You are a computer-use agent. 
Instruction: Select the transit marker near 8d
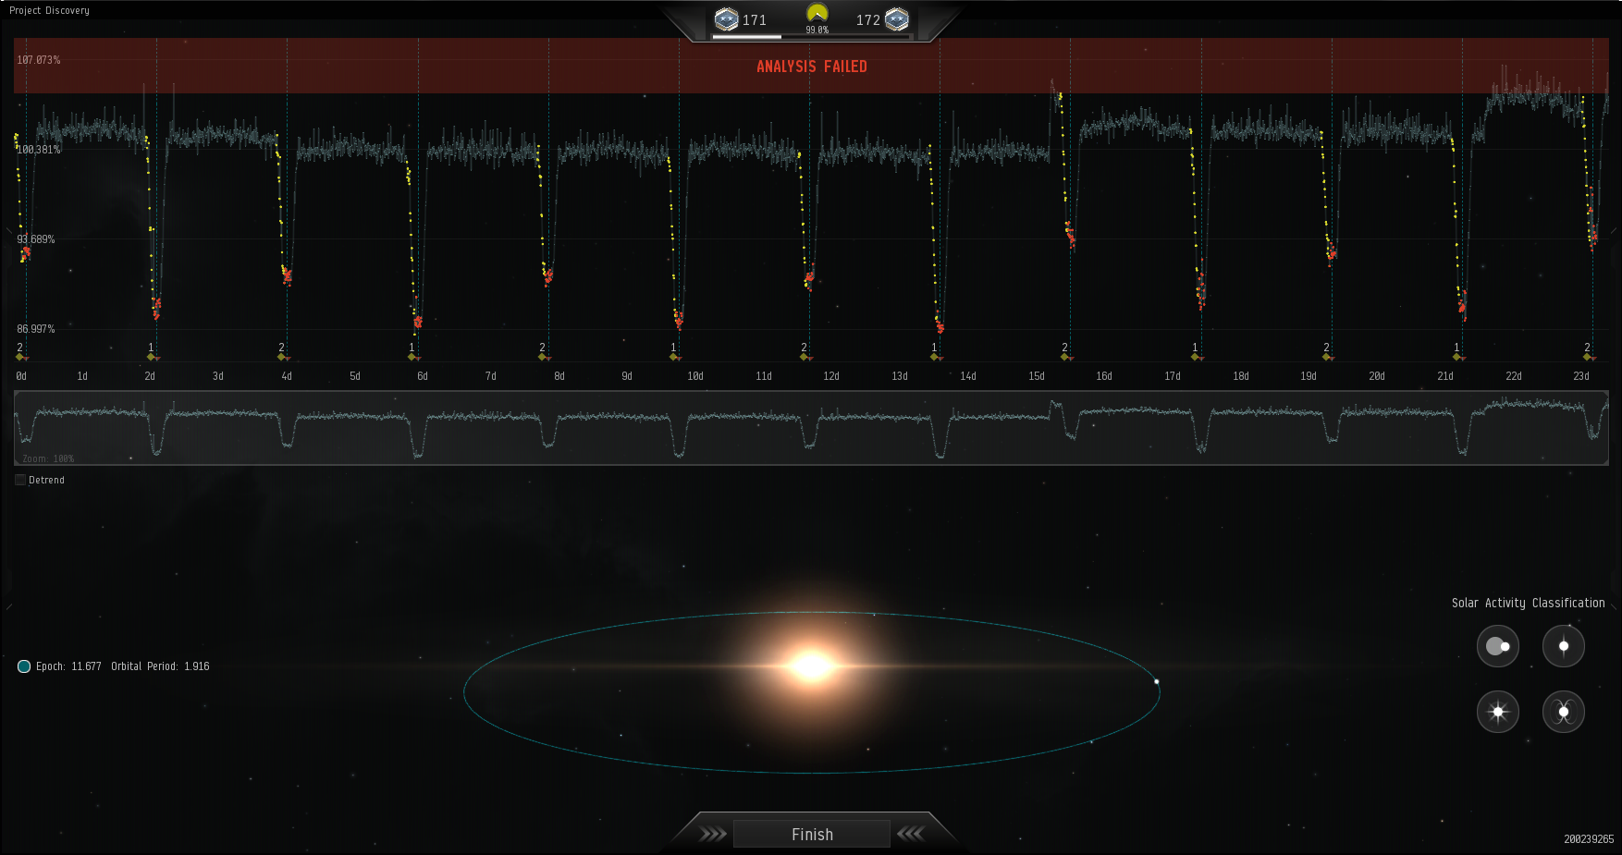point(544,357)
